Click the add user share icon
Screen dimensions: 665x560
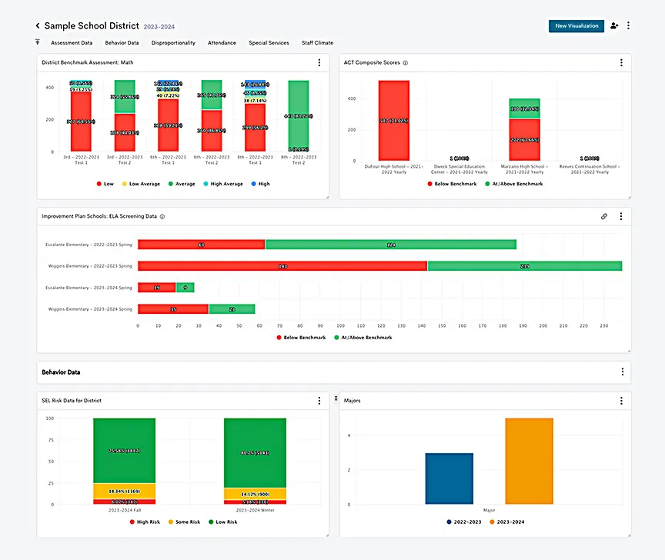point(614,26)
